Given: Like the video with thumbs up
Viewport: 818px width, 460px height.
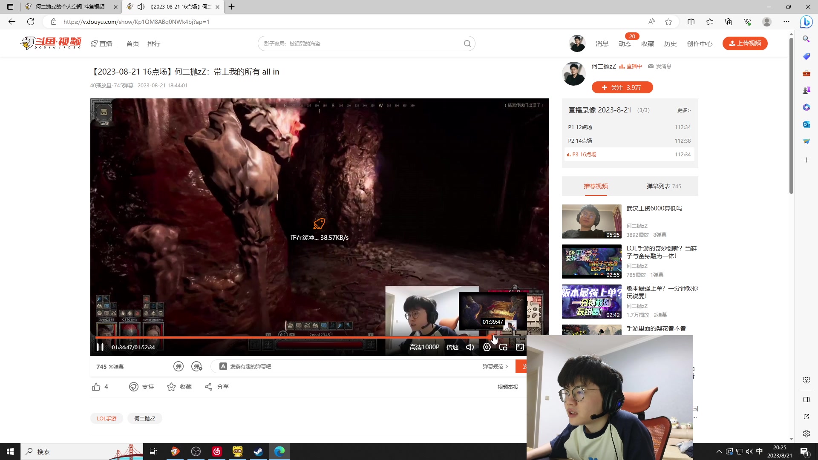Looking at the screenshot, I should [x=96, y=387].
